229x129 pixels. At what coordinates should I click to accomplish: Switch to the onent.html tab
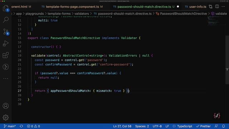(21, 7)
